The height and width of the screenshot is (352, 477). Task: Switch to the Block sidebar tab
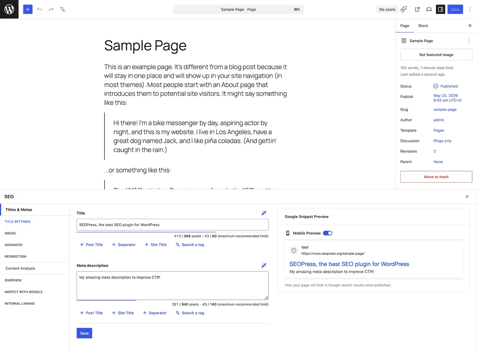point(423,25)
